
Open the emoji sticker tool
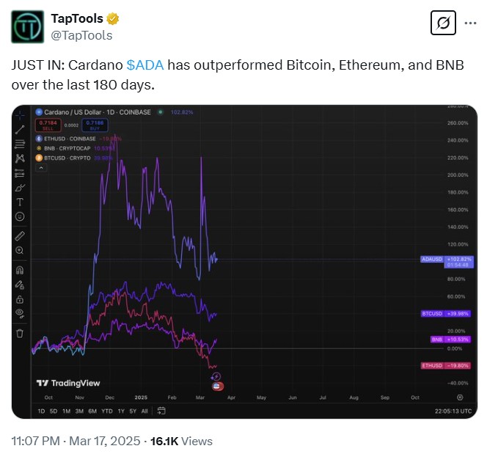coord(20,216)
